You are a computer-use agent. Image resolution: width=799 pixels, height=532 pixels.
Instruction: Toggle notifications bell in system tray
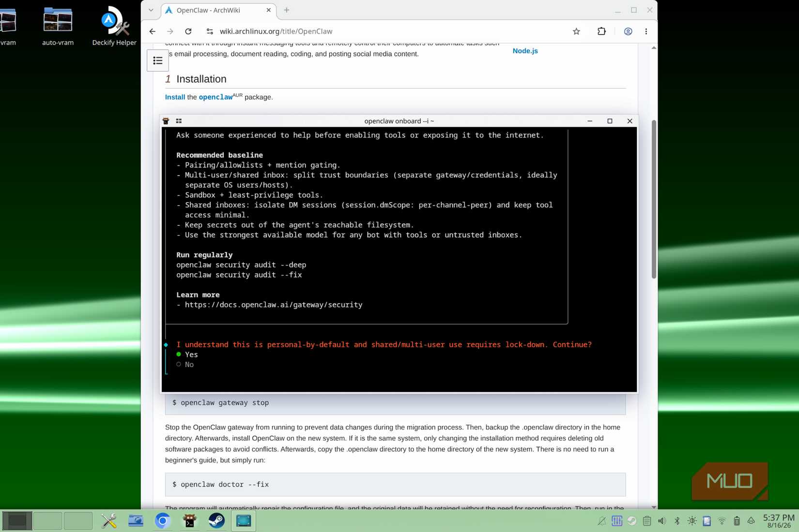tap(602, 521)
